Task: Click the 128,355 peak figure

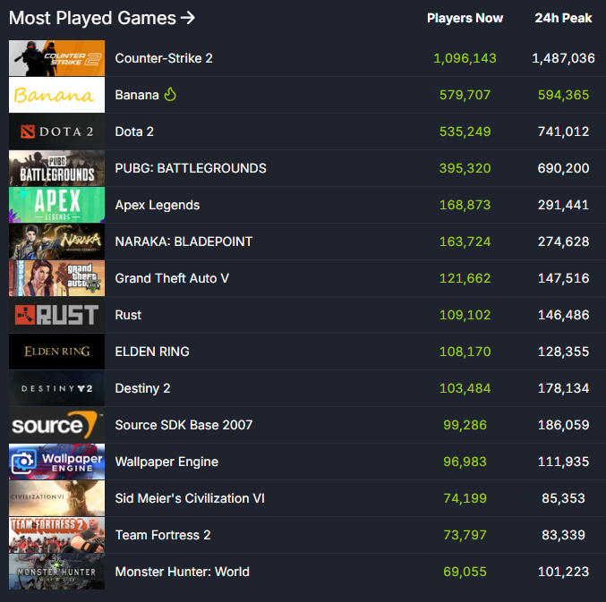Action: click(x=563, y=352)
